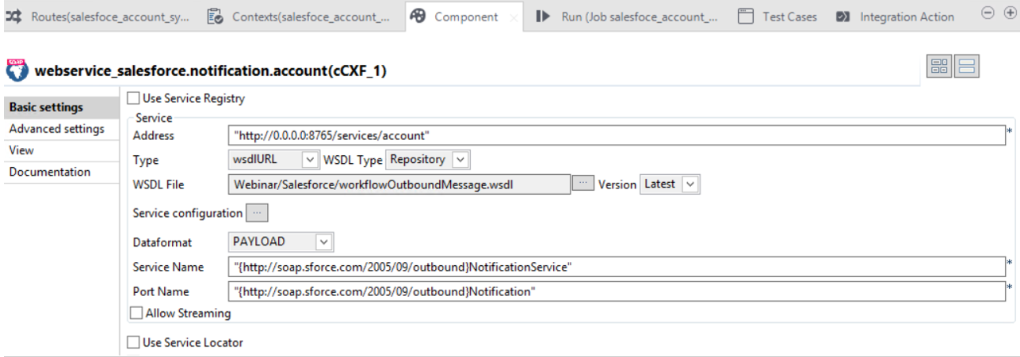
Task: Click the Service Name input field
Action: tap(615, 267)
